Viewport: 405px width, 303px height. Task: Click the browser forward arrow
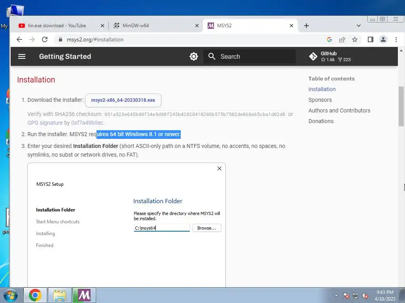[32, 39]
